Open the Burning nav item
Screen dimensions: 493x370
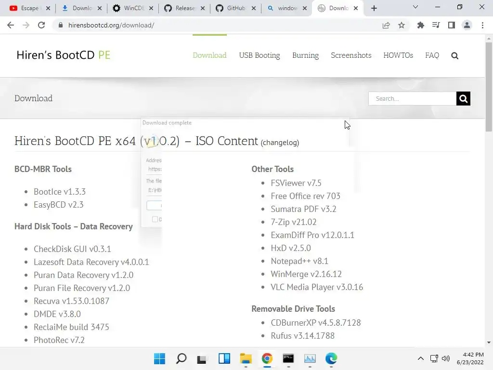click(x=305, y=55)
